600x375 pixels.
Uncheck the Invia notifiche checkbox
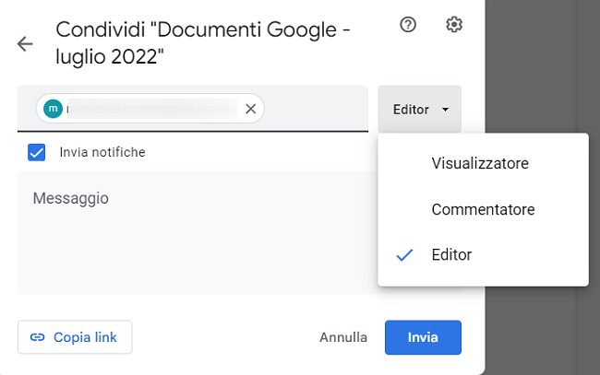coord(37,152)
